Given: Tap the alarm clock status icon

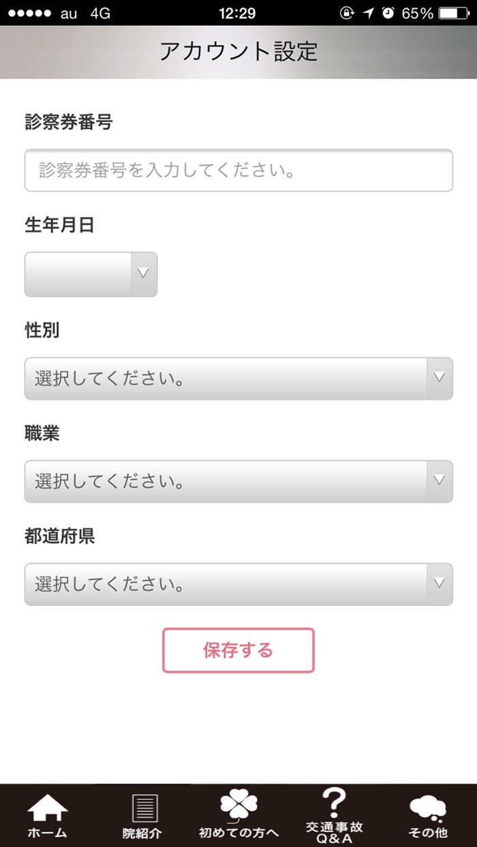Looking at the screenshot, I should click(x=388, y=13).
